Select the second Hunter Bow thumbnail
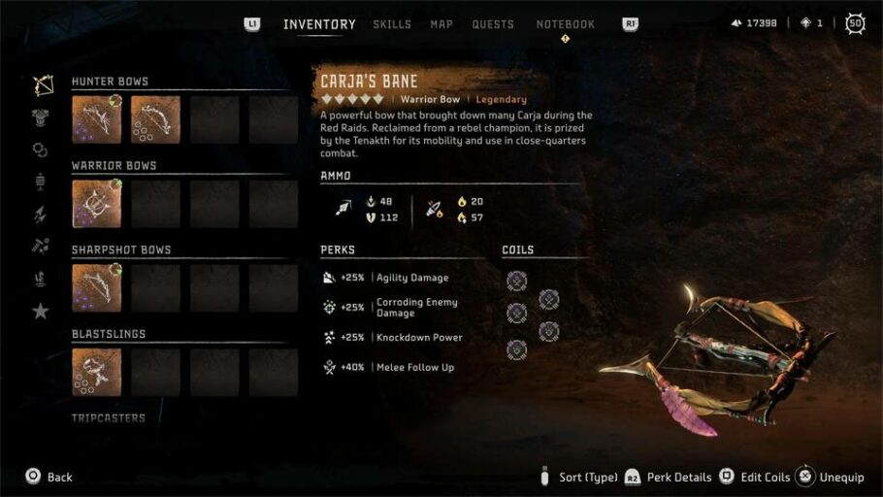This screenshot has width=883, height=497. click(x=155, y=119)
